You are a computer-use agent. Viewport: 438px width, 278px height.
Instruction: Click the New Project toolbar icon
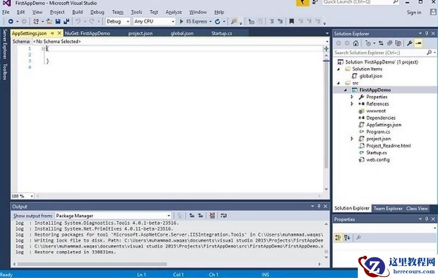tap(36, 21)
